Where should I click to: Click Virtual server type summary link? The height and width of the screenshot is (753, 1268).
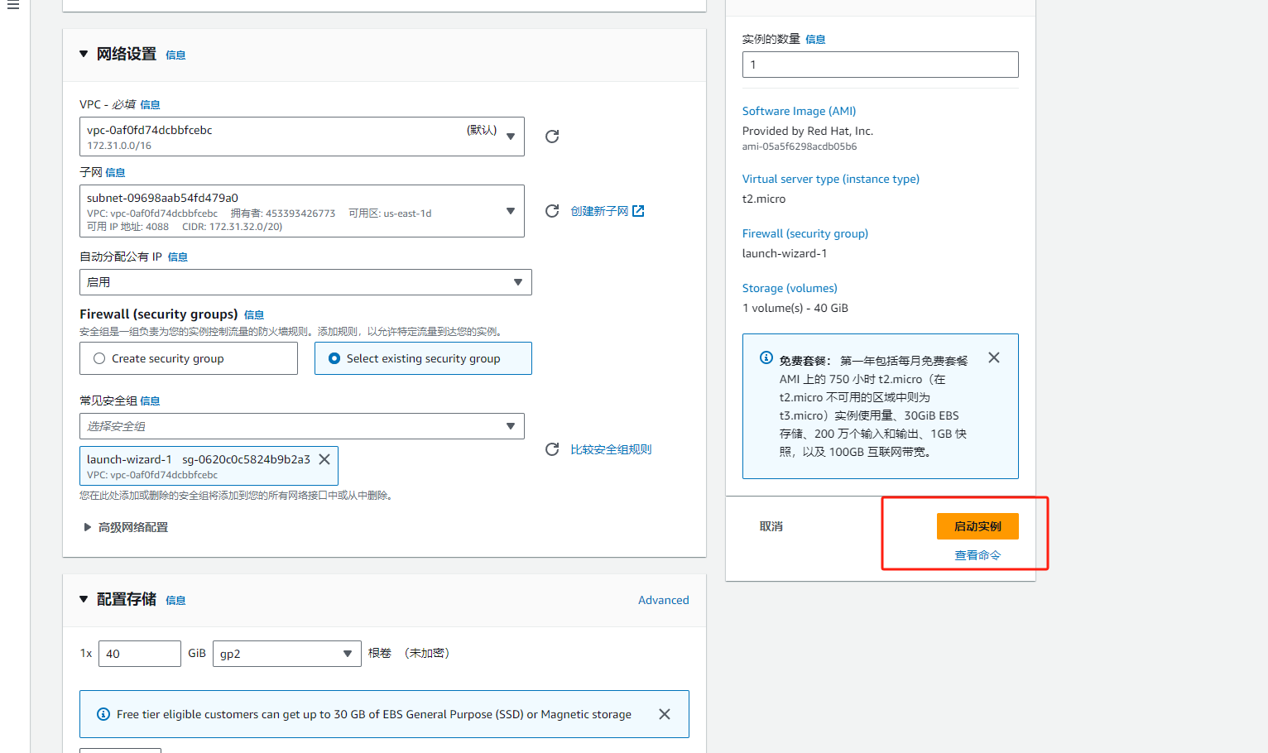(x=830, y=179)
